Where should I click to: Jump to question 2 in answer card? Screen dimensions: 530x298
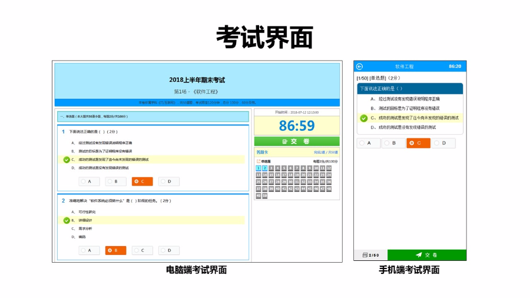pos(265,168)
